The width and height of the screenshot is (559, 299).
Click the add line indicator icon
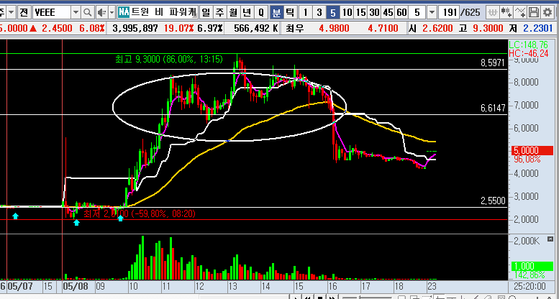[x=519, y=13]
